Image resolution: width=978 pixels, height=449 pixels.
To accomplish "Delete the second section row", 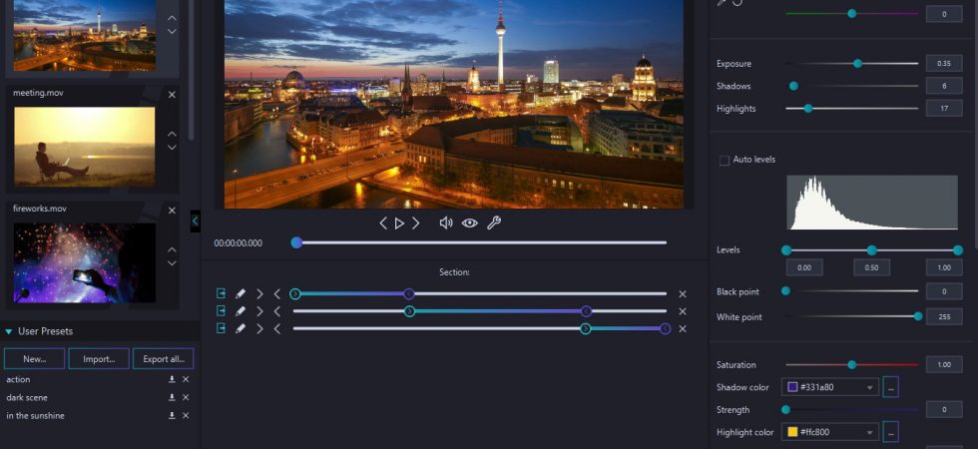I will (x=683, y=311).
